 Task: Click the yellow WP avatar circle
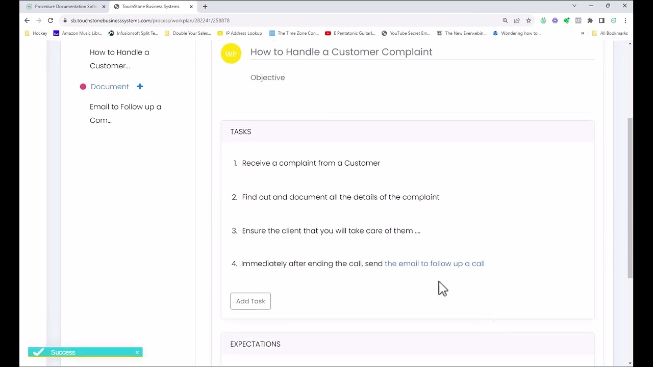pos(231,54)
